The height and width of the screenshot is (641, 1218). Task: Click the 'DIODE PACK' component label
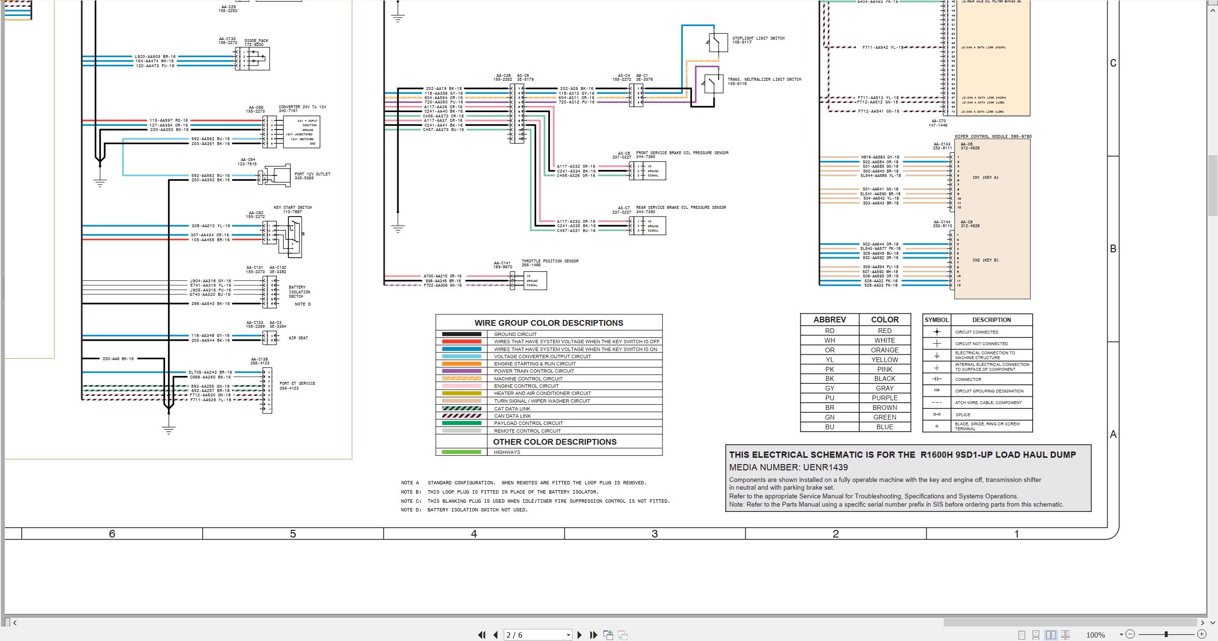coord(256,41)
